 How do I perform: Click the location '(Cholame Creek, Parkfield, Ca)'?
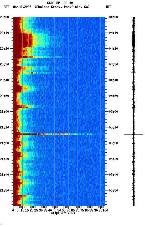click(62, 7)
